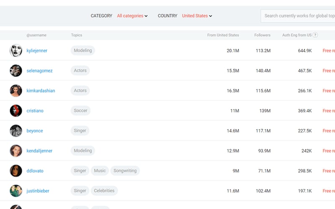Screen dimensions: 335x209
Task: Open kimkardashian profile avatar
Action: click(16, 91)
